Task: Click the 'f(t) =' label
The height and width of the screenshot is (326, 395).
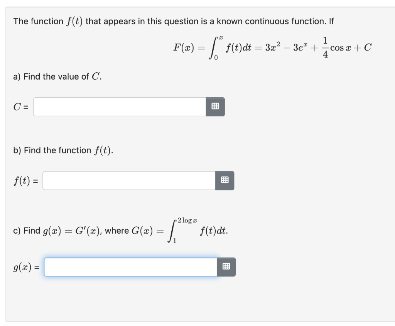Action: pyautogui.click(x=26, y=181)
